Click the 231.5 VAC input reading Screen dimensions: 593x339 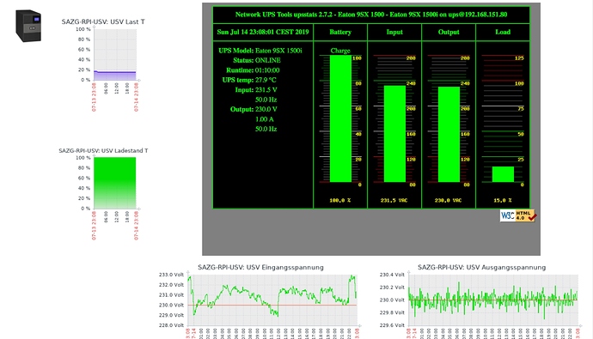click(x=394, y=201)
